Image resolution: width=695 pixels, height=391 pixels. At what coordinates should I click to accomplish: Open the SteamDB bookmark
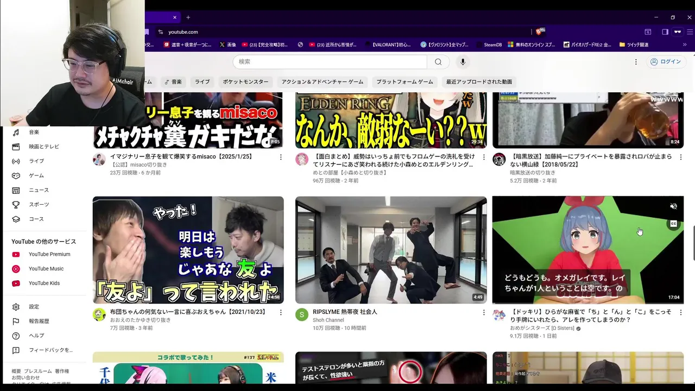(x=488, y=45)
